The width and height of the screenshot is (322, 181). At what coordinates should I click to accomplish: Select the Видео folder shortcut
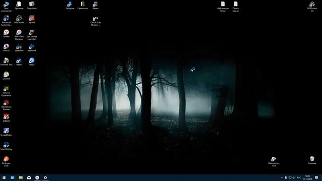pyautogui.click(x=95, y=6)
